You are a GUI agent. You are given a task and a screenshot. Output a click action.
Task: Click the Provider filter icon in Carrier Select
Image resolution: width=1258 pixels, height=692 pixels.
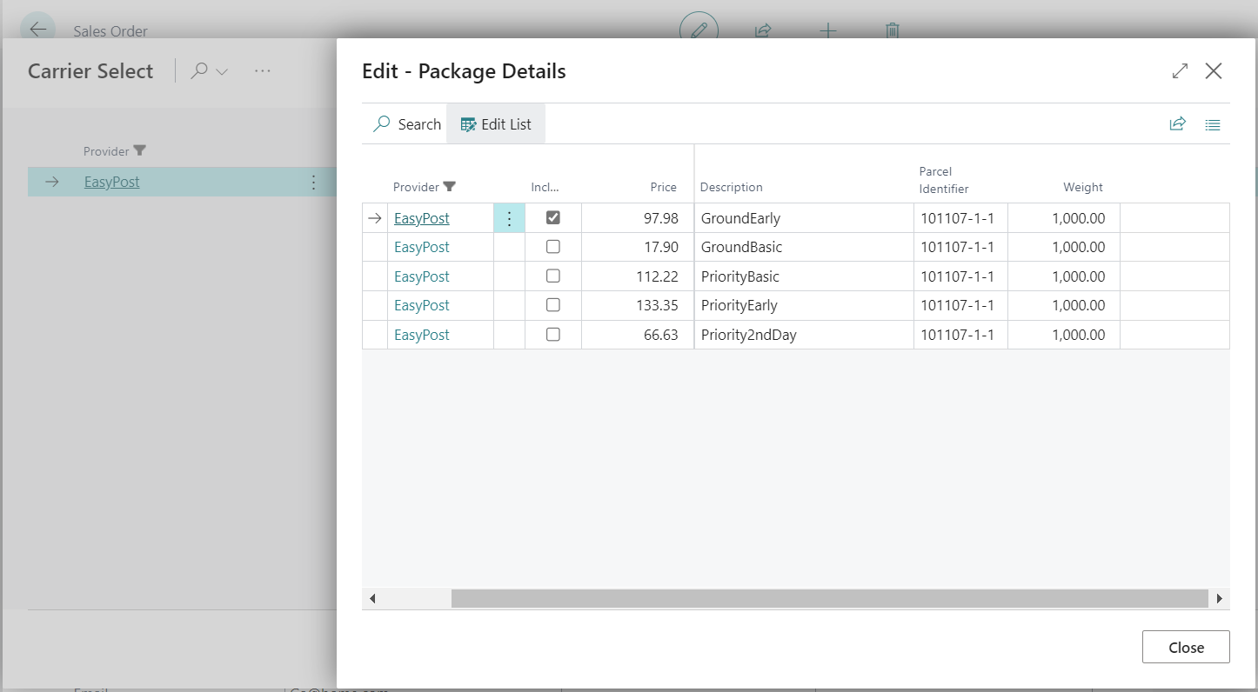click(139, 151)
